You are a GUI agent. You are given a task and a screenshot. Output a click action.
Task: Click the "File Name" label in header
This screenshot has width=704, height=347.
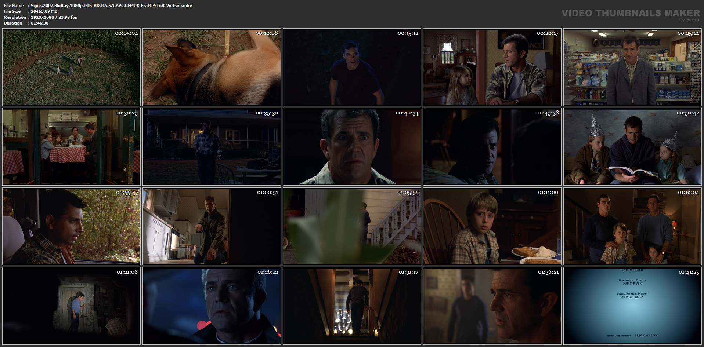14,6
